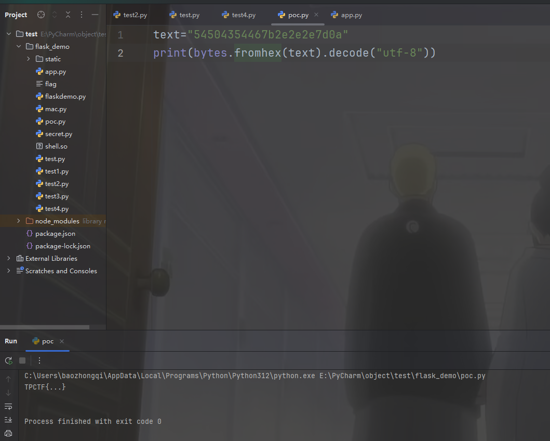
Task: Select test2.py in project tree
Action: point(57,184)
